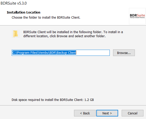Go to previous step with Back
The image size is (146, 119).
pyautogui.click(x=85, y=113)
